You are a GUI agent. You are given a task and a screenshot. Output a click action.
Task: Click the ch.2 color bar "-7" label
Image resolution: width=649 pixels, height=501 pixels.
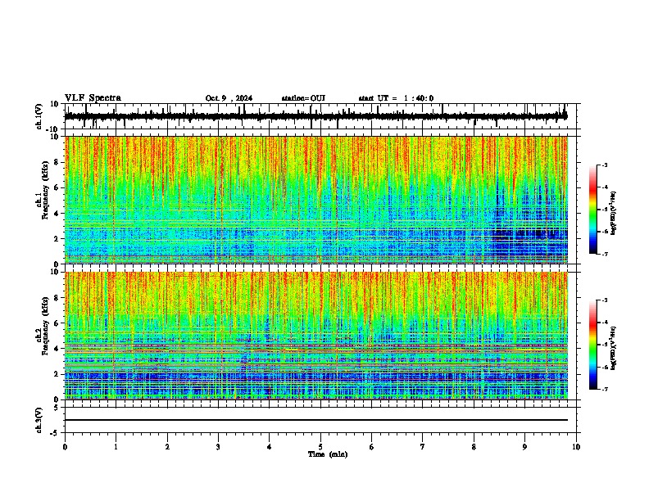[605, 389]
